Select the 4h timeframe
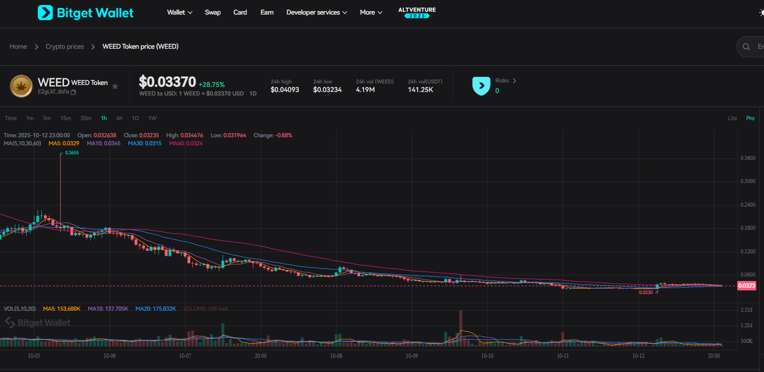 point(119,119)
